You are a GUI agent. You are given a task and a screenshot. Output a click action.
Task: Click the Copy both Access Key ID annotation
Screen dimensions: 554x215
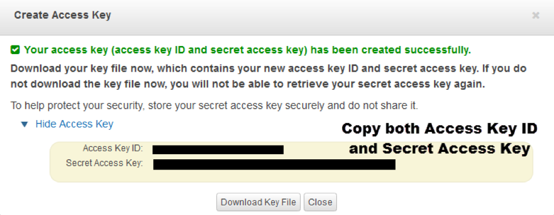point(439,129)
